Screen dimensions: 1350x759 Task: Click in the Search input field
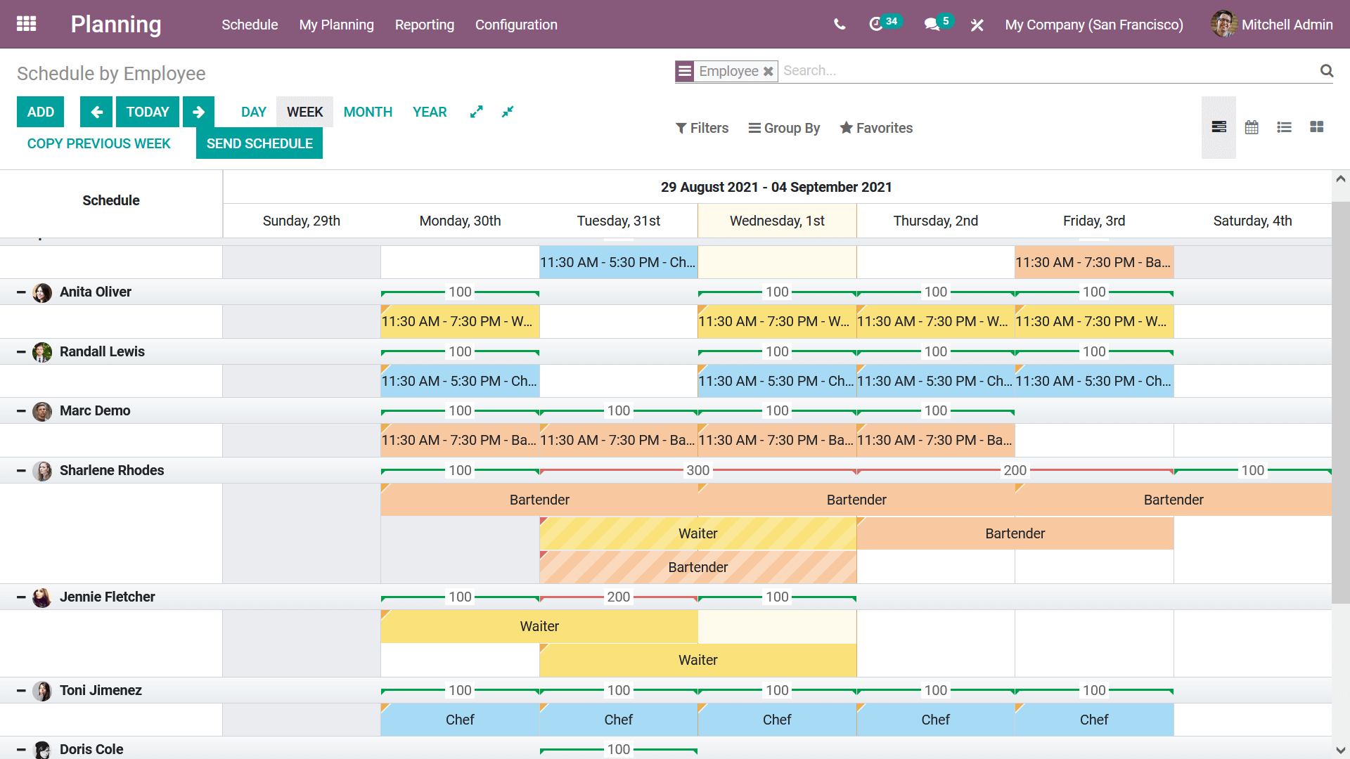1048,71
